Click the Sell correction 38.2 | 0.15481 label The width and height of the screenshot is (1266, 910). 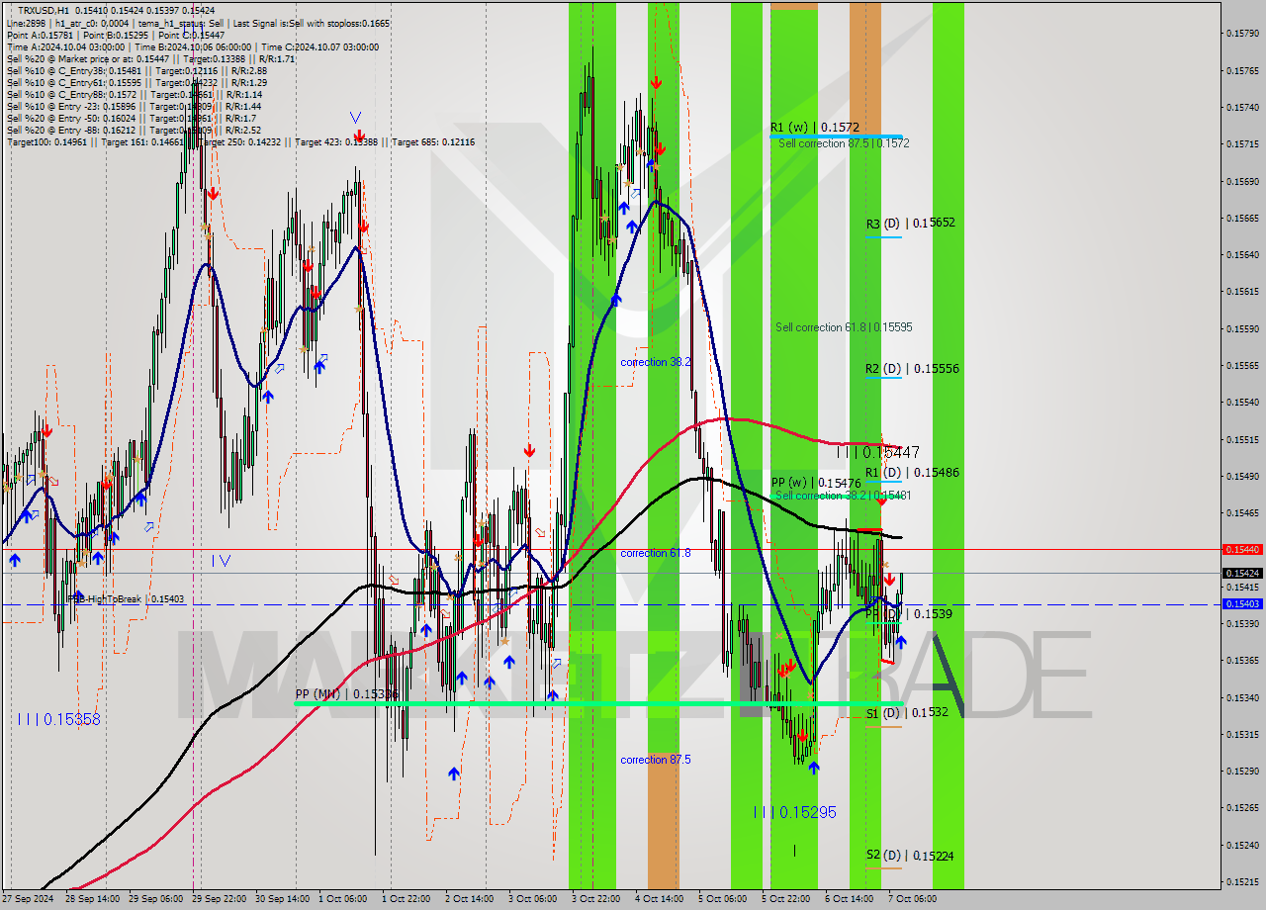point(844,495)
